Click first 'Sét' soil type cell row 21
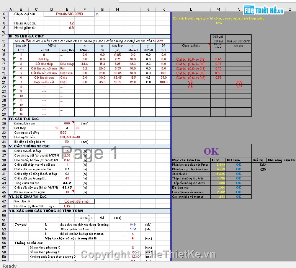 [191, 82]
